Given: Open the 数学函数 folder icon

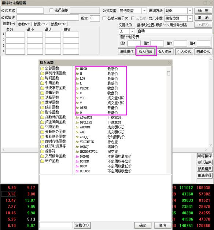Looking at the screenshot, I should [x=43, y=102].
